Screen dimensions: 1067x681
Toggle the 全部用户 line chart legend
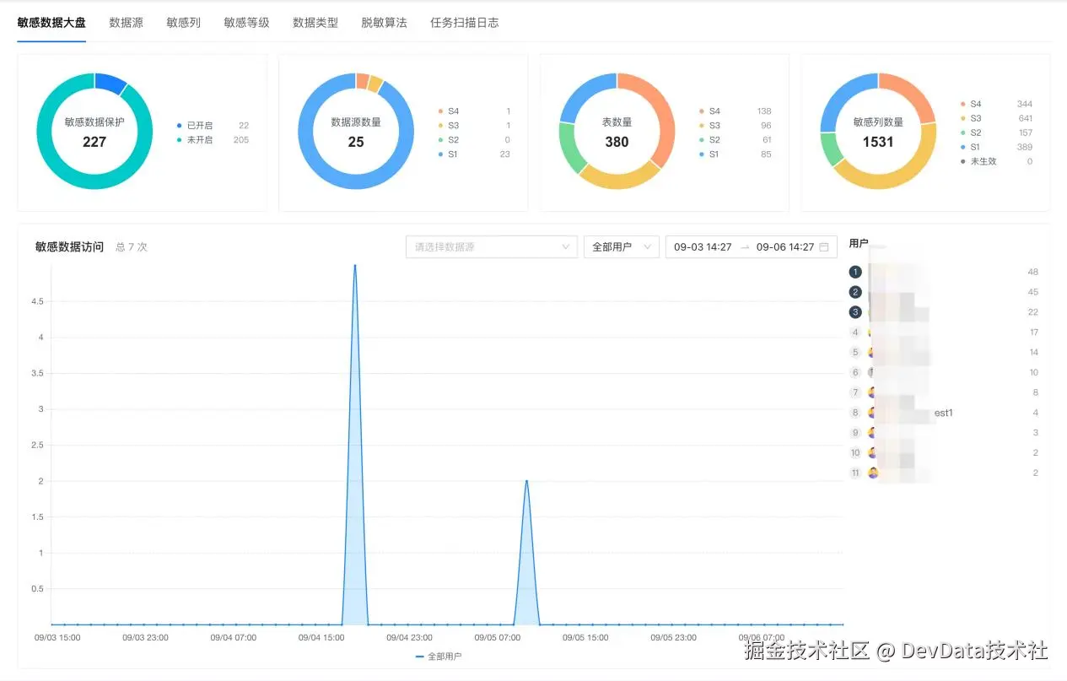[x=439, y=657]
